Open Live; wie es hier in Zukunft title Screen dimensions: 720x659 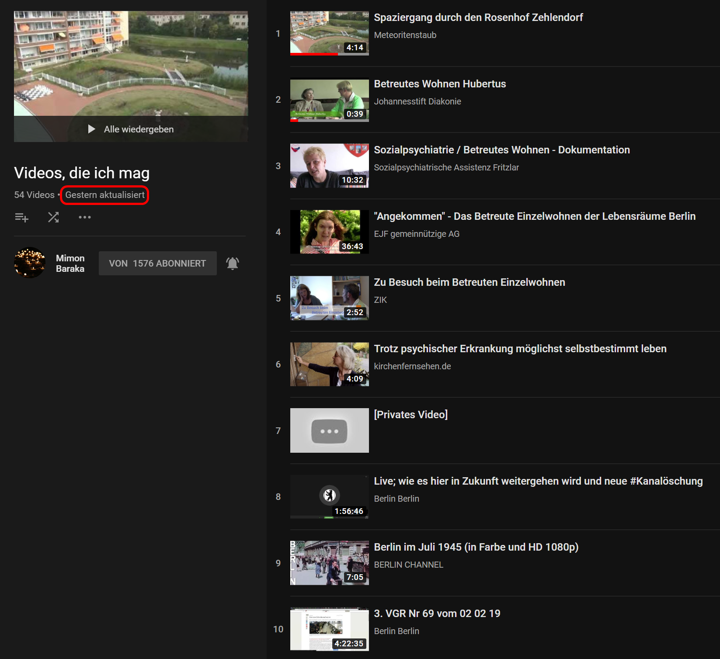click(x=539, y=481)
